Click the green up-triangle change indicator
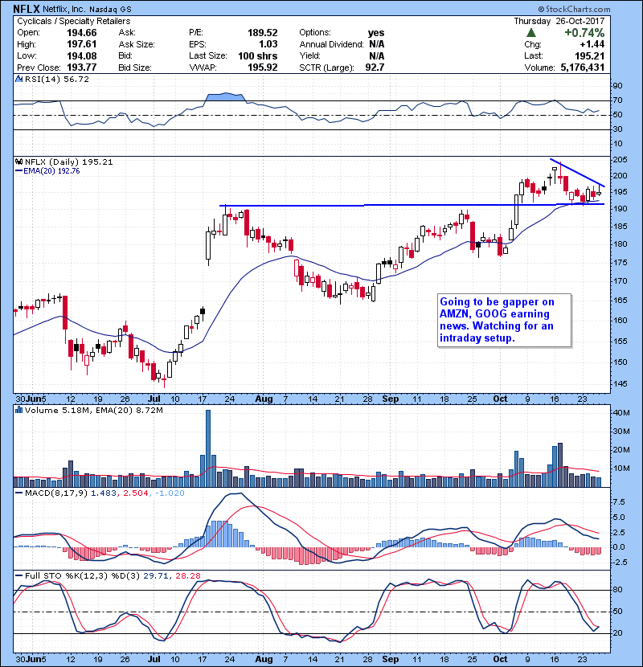643x667 pixels. [x=530, y=32]
